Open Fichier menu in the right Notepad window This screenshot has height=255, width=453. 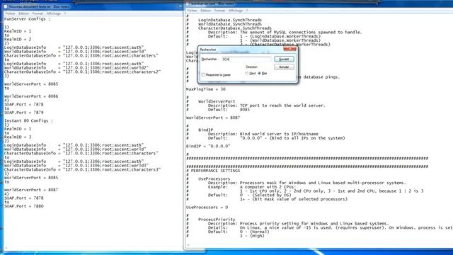tap(192, 11)
